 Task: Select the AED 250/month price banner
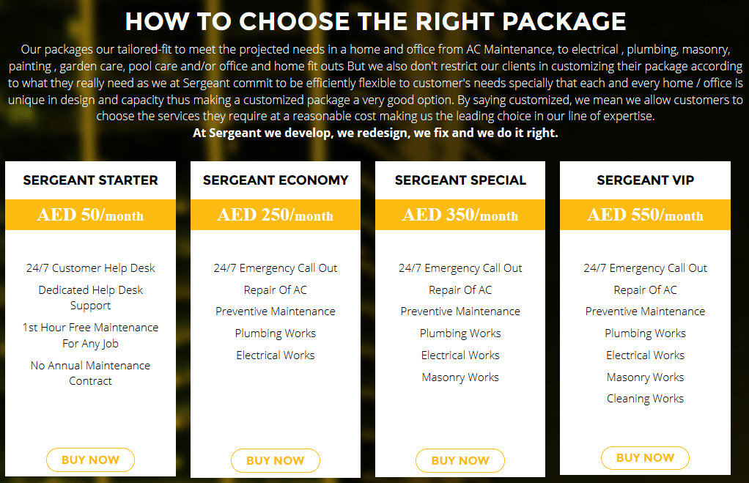[x=276, y=215]
